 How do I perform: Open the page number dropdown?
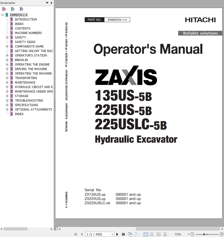point(112,234)
